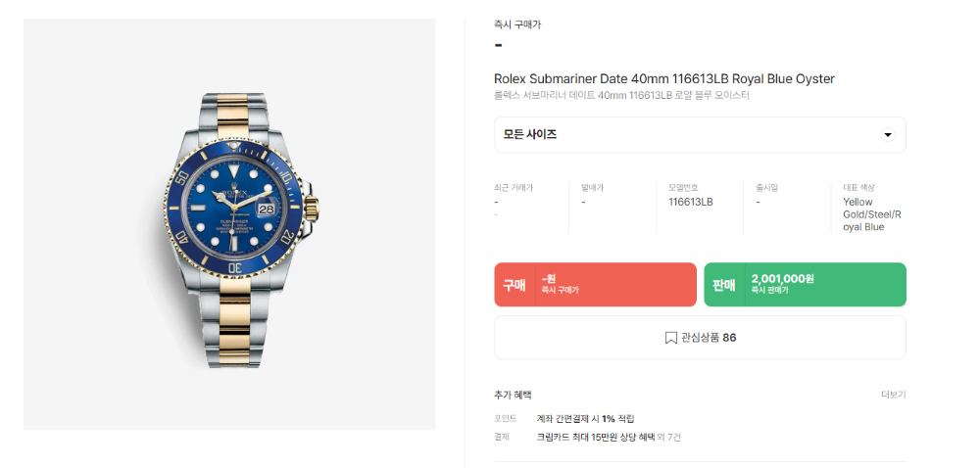Image resolution: width=980 pixels, height=468 pixels.
Task: Click the red 구매 buy button
Action: pos(595,285)
